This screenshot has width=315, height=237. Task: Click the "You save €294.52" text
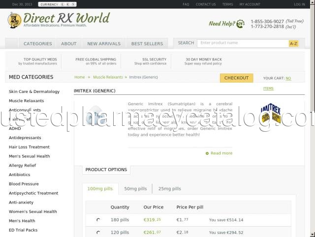click(226, 233)
